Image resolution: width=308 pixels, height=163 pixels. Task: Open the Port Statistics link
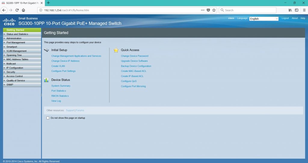(x=59, y=91)
